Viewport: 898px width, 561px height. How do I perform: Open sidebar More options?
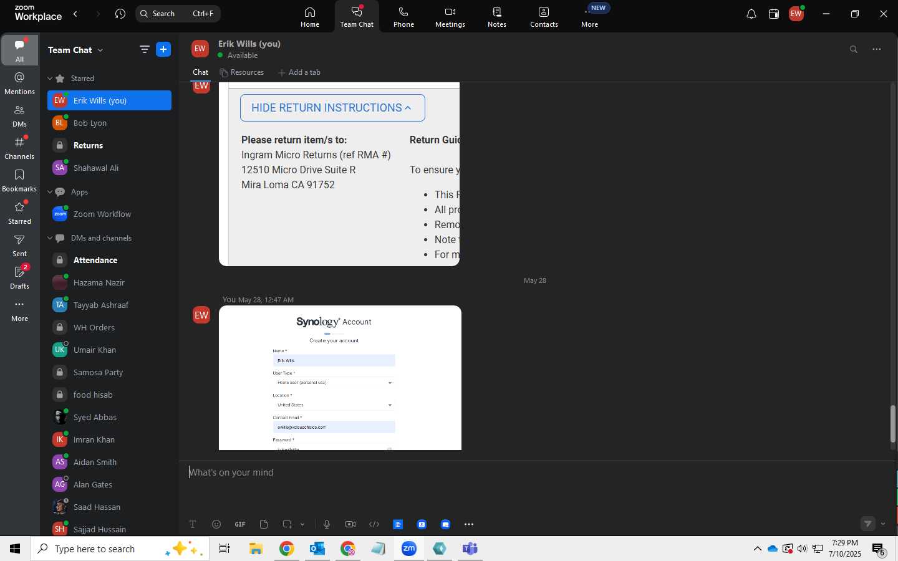pyautogui.click(x=20, y=310)
